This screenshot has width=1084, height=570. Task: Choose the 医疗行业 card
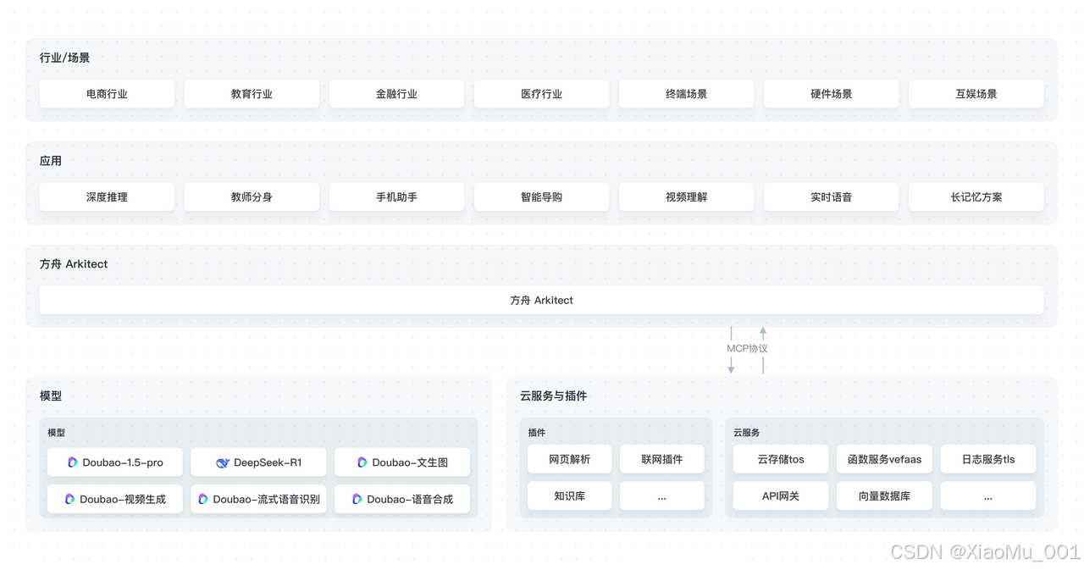coord(541,94)
